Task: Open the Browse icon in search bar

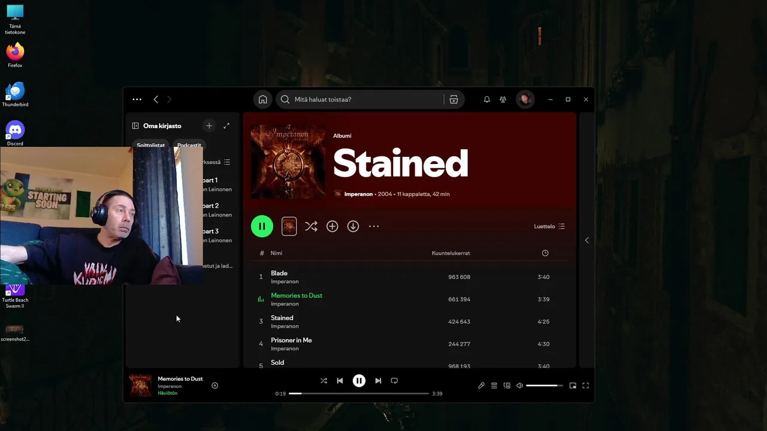Action: [x=454, y=99]
